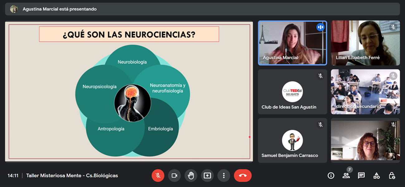The width and height of the screenshot is (405, 187).
Task: Open the meeting details info panel
Action: [331, 175]
